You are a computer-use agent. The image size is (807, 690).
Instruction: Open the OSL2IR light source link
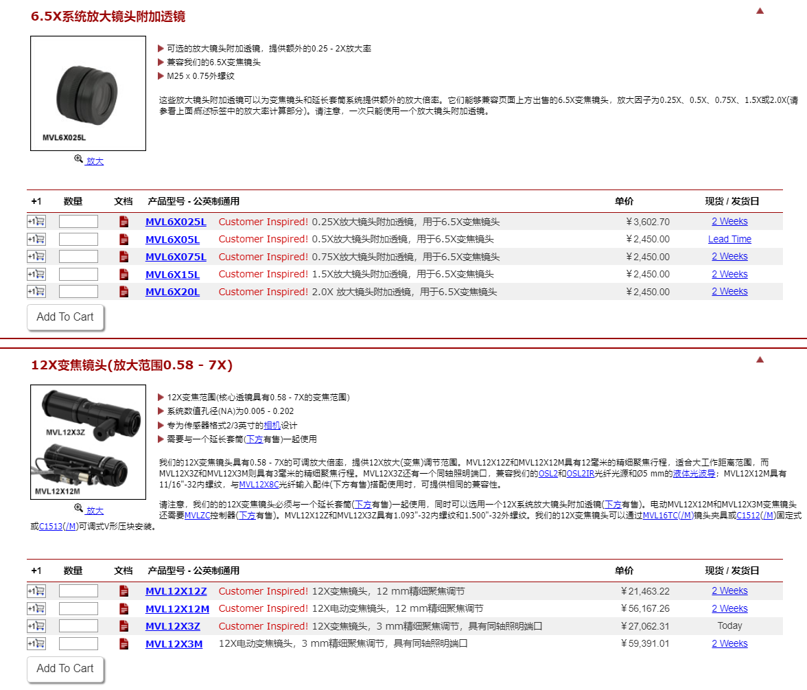(x=581, y=474)
